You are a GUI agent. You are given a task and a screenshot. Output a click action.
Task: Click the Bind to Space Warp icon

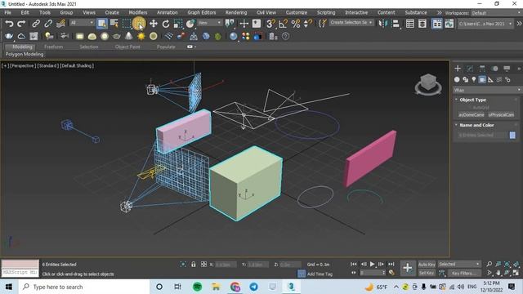[60, 24]
